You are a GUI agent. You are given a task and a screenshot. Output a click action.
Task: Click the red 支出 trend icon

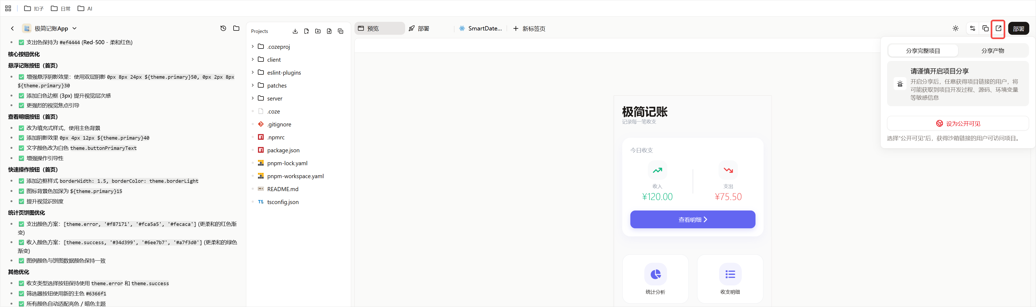[x=728, y=170]
